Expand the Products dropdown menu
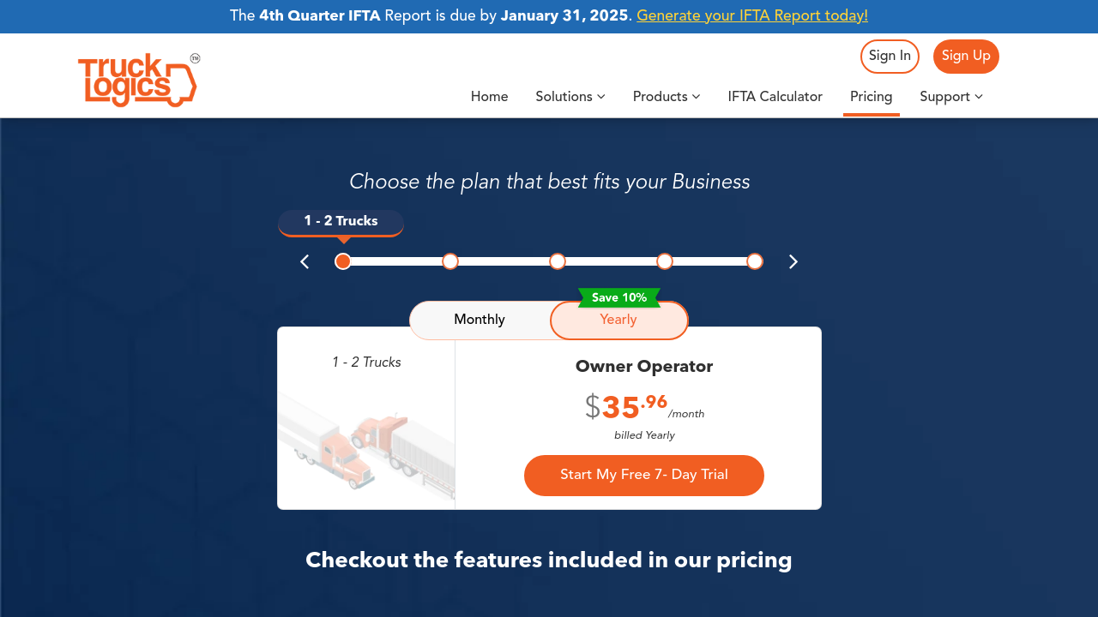 click(667, 97)
